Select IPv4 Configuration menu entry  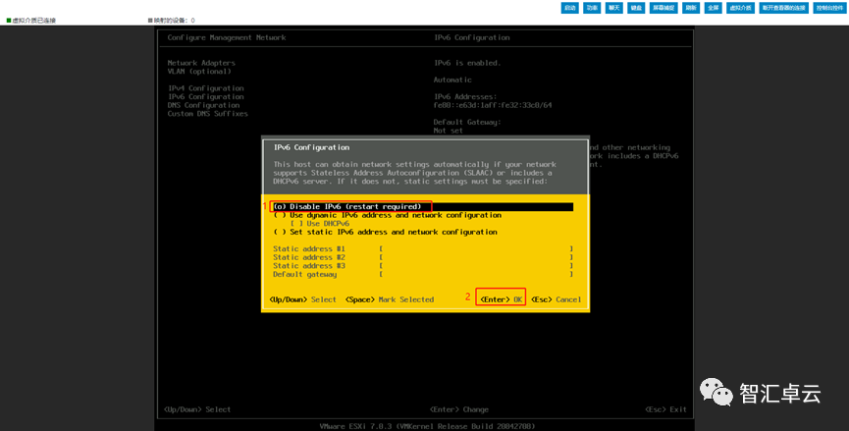tap(206, 88)
